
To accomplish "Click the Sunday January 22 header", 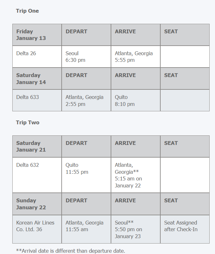I will [x=31, y=204].
